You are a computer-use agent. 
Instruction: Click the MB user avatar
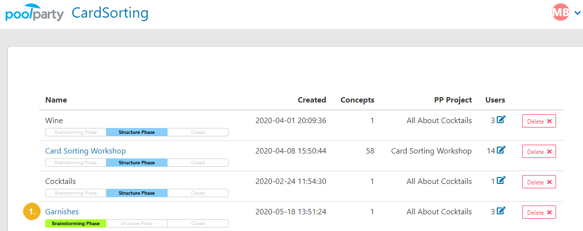click(560, 12)
